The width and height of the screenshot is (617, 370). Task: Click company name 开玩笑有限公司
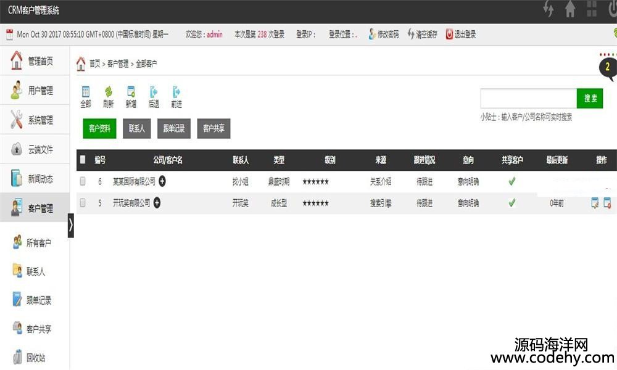pyautogui.click(x=131, y=203)
